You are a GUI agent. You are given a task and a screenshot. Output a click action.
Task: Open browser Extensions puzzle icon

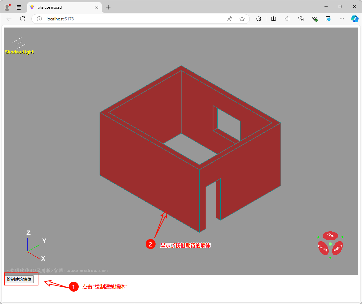[258, 19]
